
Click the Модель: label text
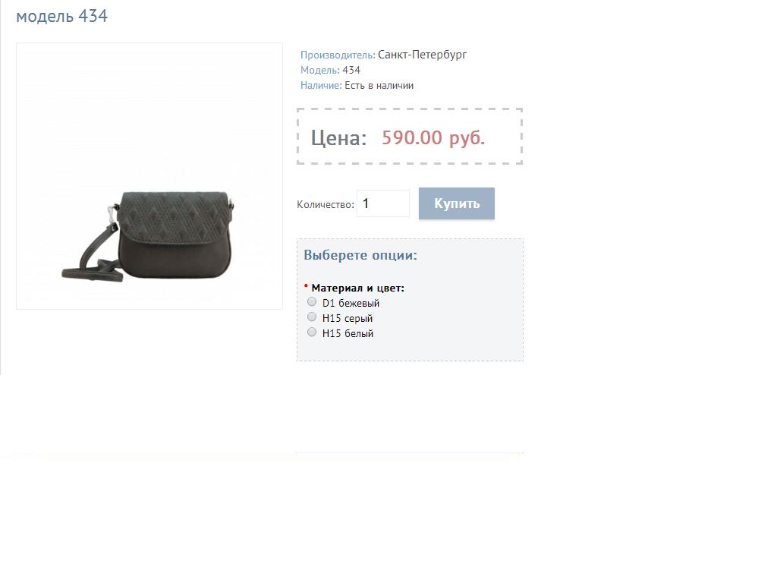[x=320, y=70]
